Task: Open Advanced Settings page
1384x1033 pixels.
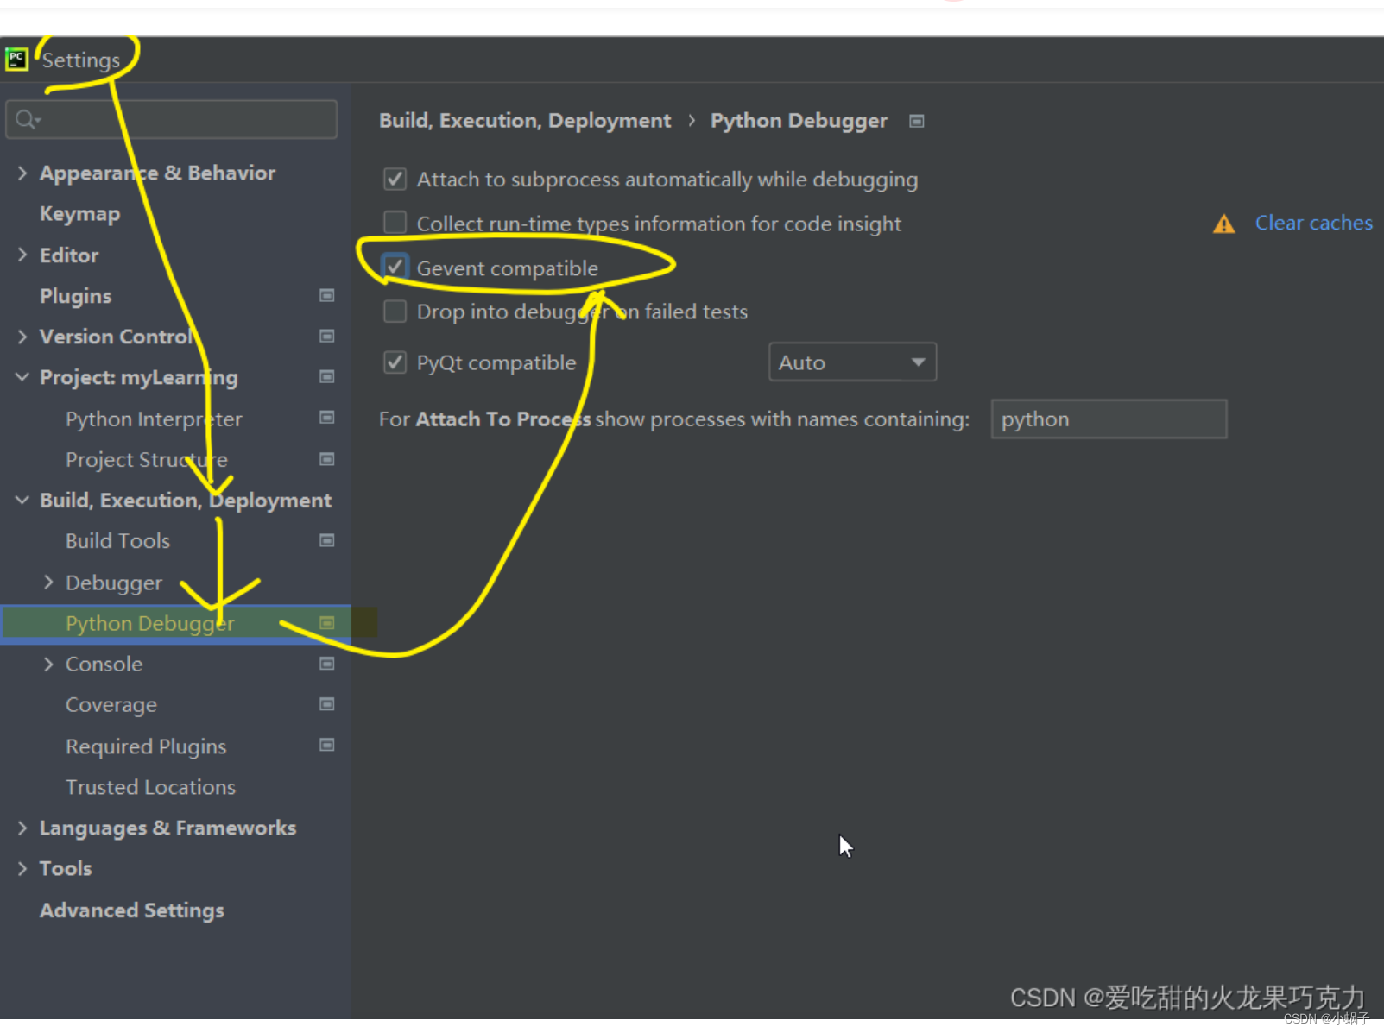Action: 131,910
